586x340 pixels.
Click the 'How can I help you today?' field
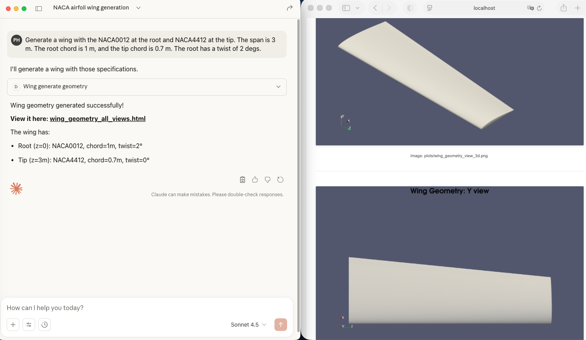(x=146, y=308)
